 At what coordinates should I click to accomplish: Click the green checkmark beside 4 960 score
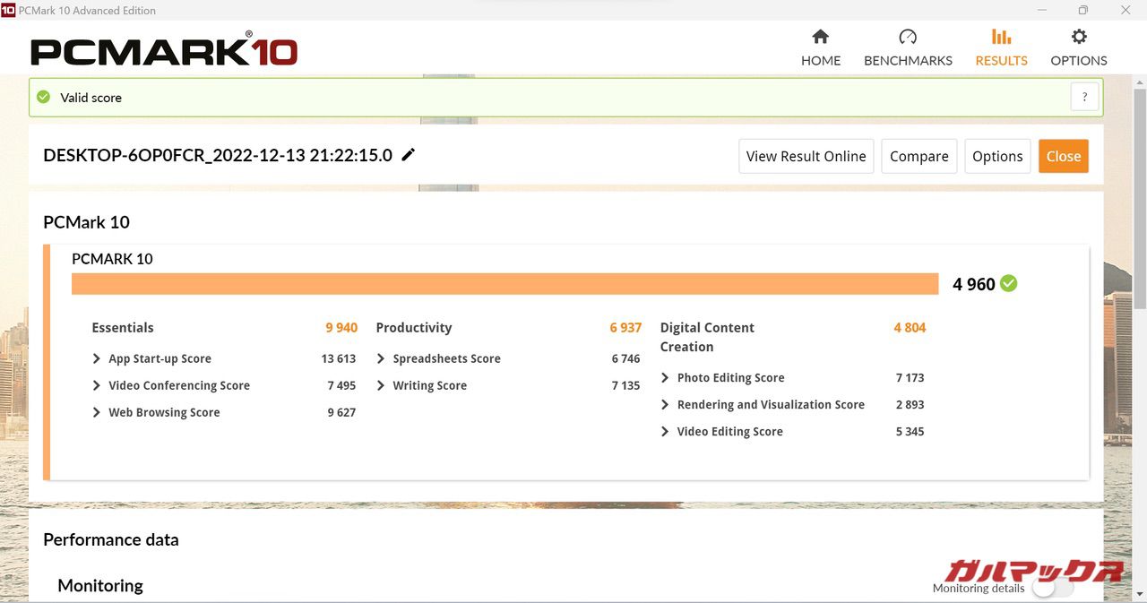[x=1009, y=284]
